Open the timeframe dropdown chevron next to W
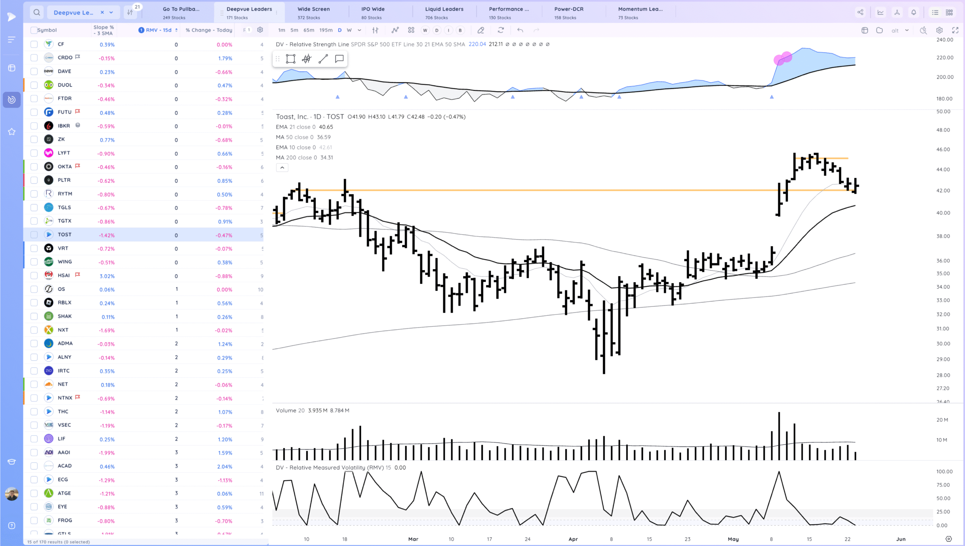This screenshot has height=546, width=965. pyautogui.click(x=359, y=30)
